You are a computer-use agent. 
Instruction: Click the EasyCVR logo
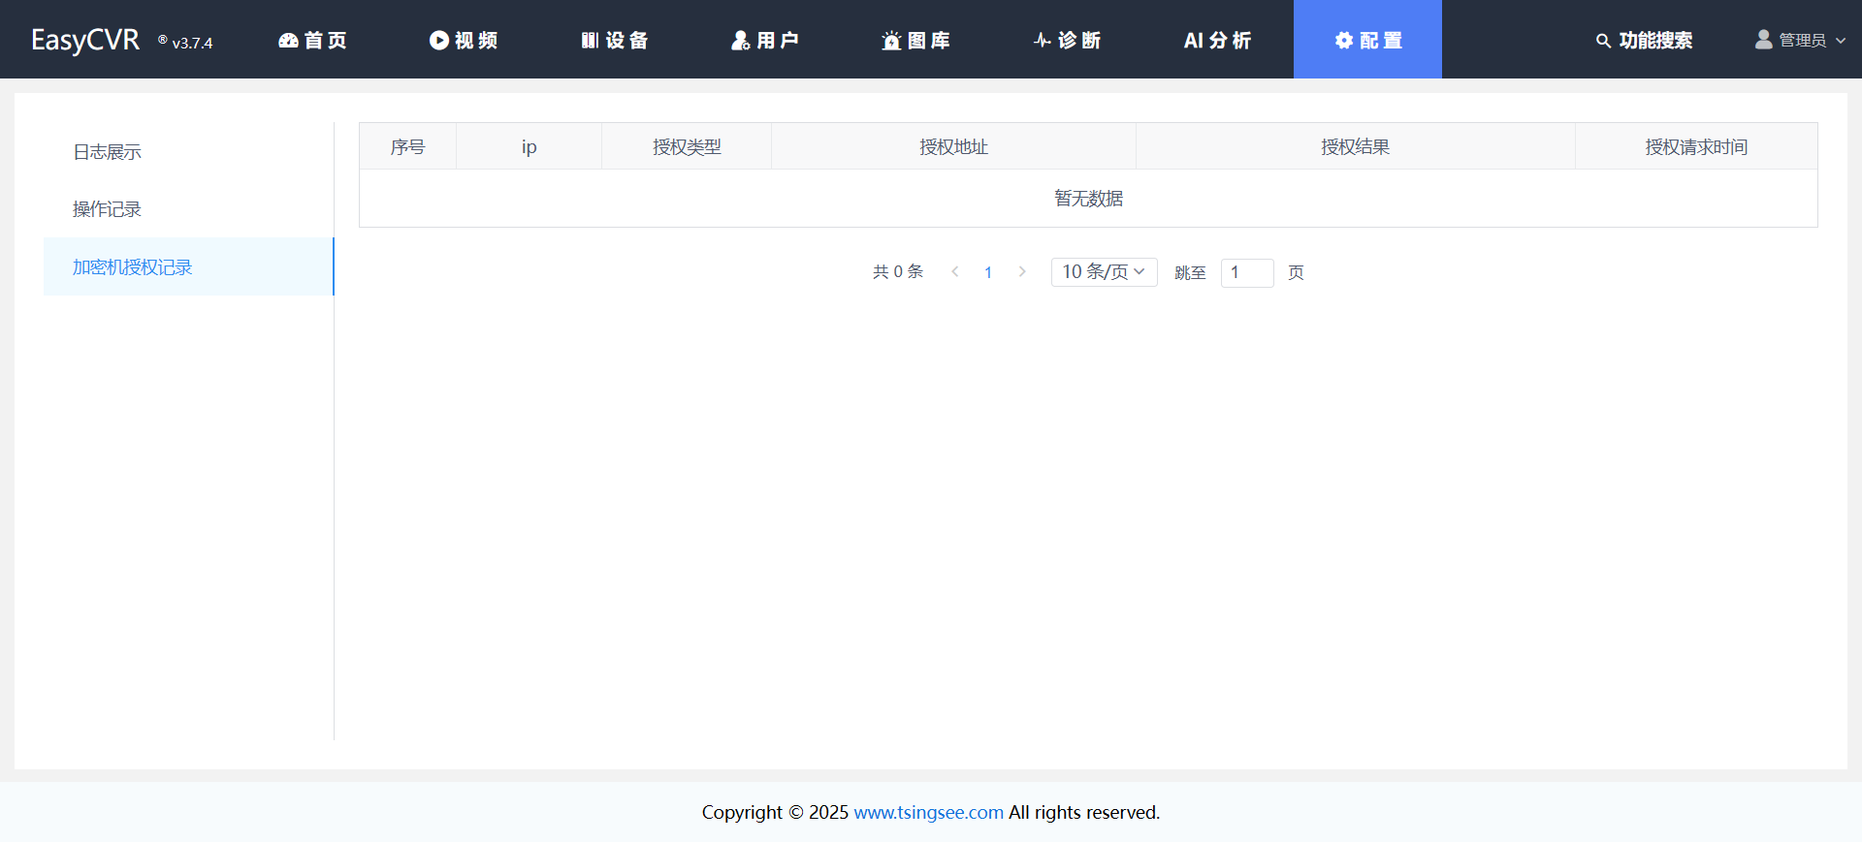click(85, 41)
